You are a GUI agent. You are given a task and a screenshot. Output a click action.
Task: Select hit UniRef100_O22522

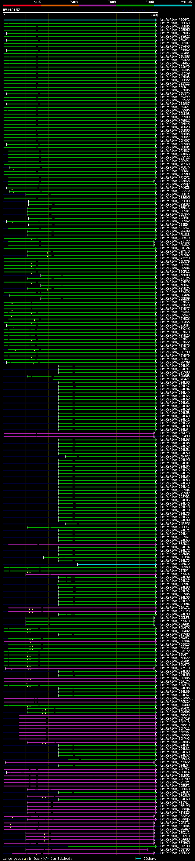coord(175,84)
